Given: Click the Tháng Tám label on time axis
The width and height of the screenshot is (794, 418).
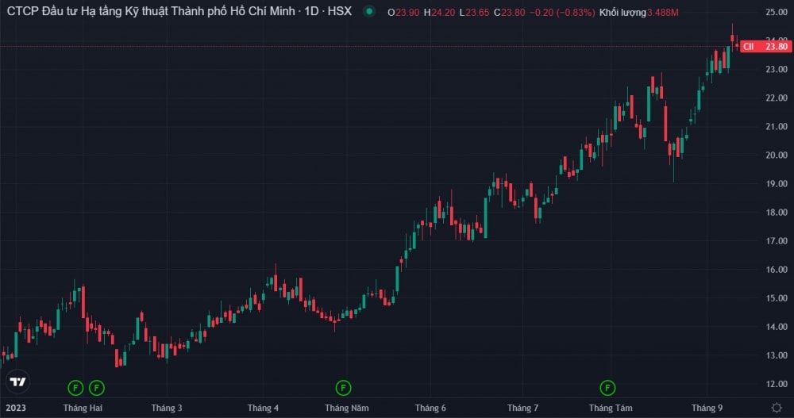Looking at the screenshot, I should 611,408.
